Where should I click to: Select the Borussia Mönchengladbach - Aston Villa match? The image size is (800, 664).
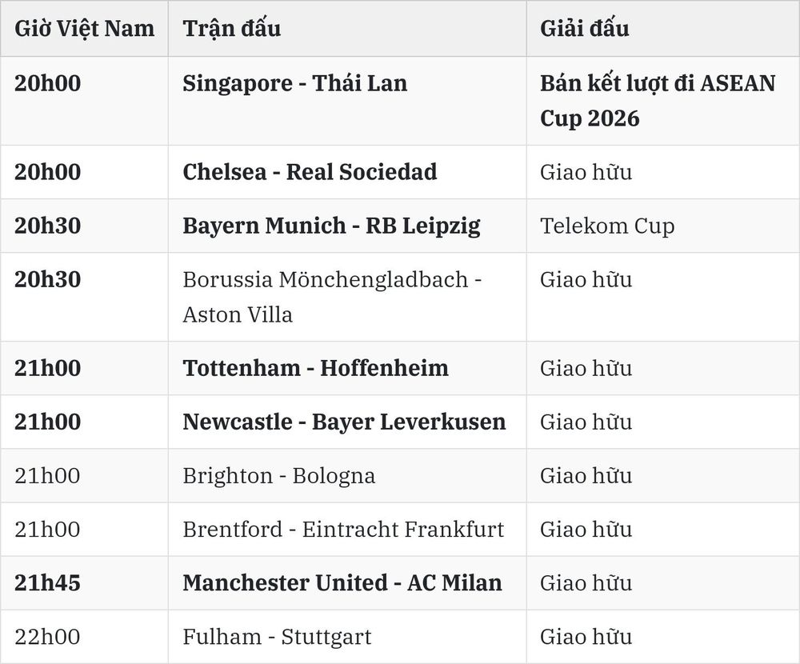pos(332,297)
